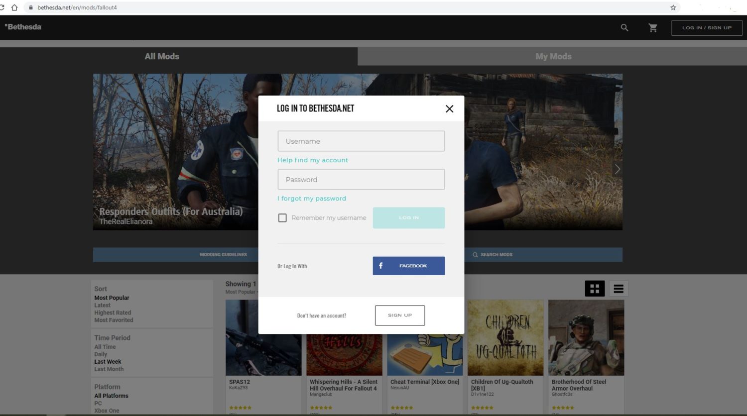Click D1v1ne122 author name
The height and width of the screenshot is (416, 747).
pyautogui.click(x=483, y=395)
